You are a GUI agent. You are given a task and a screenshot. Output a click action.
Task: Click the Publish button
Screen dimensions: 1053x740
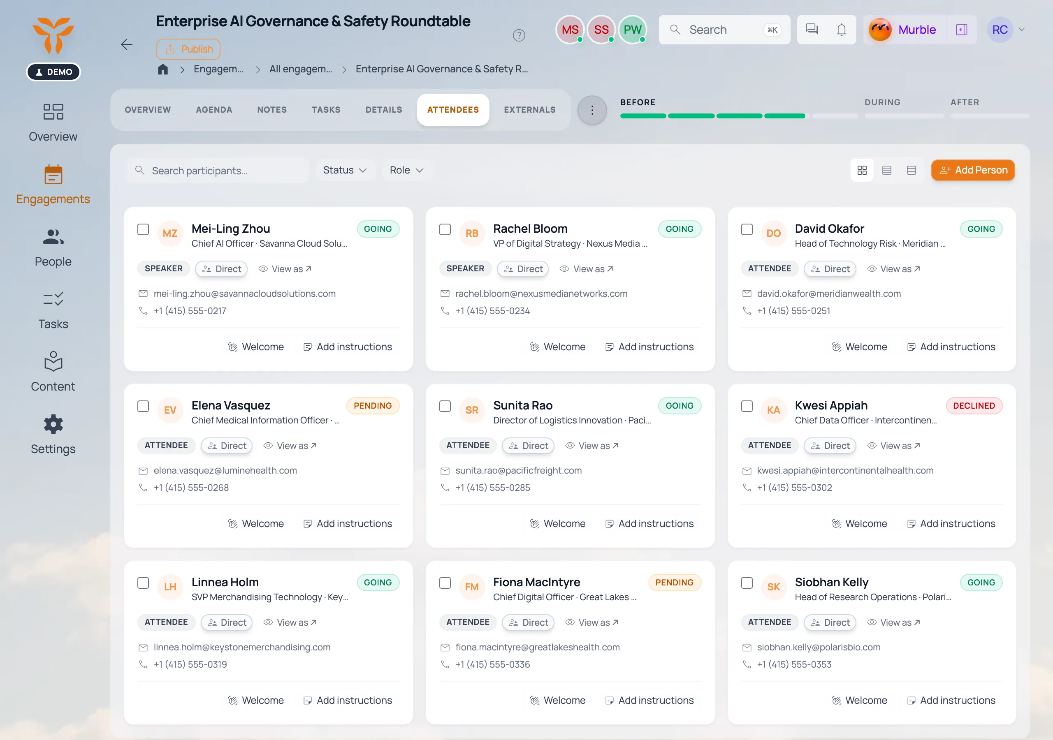click(x=188, y=49)
